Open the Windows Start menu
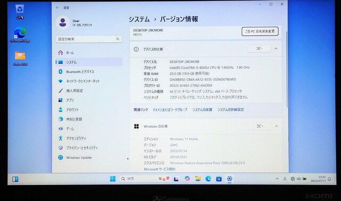 click(x=112, y=179)
